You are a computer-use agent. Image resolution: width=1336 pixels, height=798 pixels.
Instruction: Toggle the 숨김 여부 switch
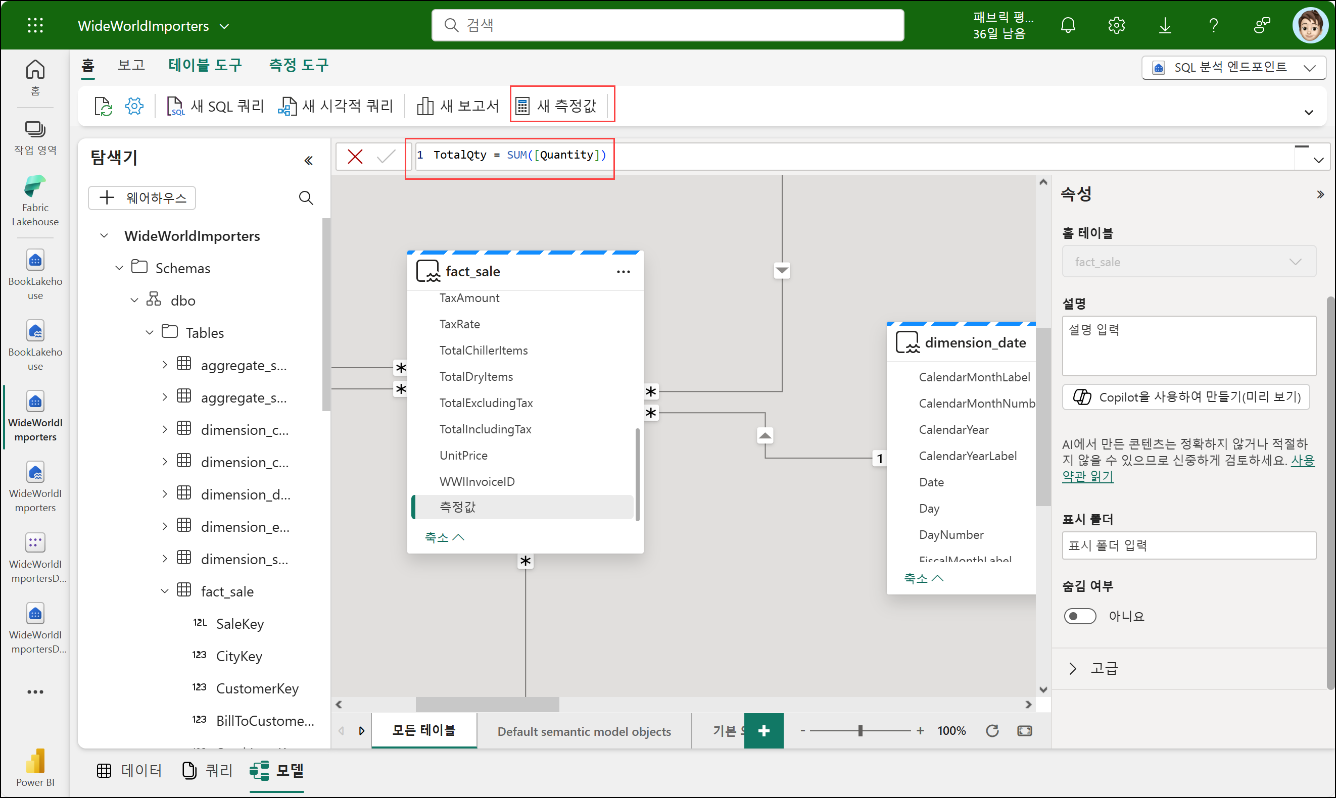tap(1080, 616)
